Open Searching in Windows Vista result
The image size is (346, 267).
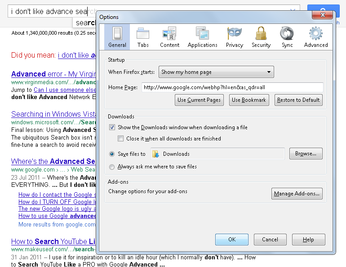click(53, 114)
